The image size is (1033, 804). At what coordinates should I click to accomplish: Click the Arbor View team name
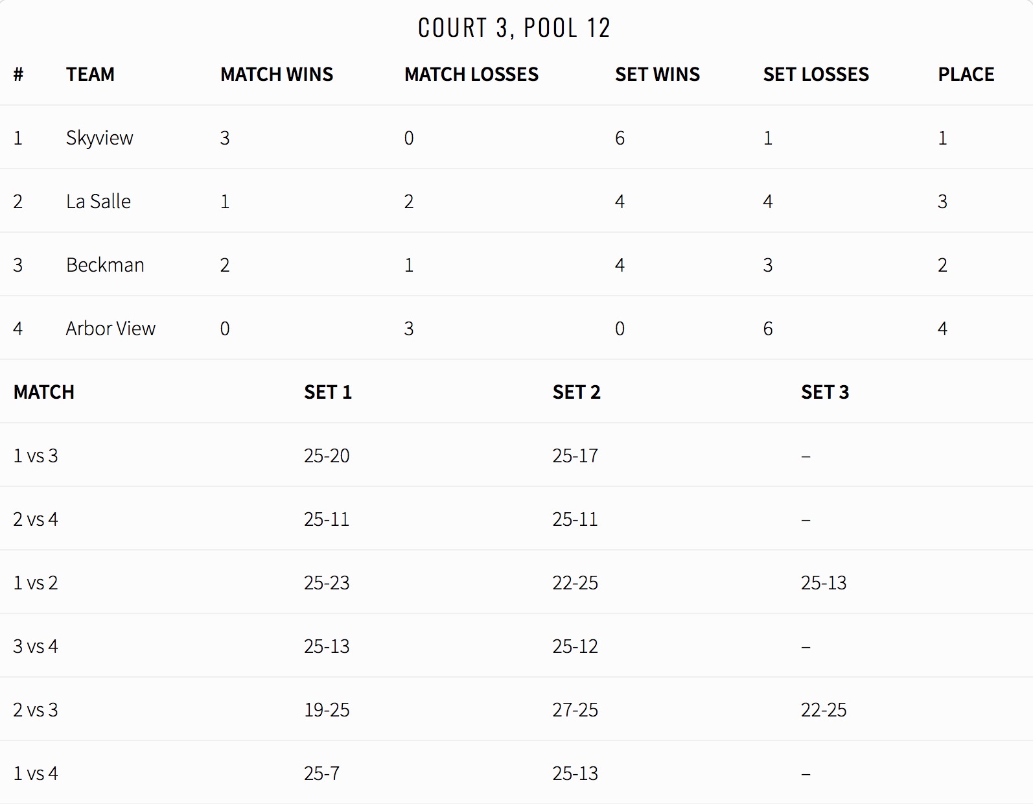coord(111,329)
